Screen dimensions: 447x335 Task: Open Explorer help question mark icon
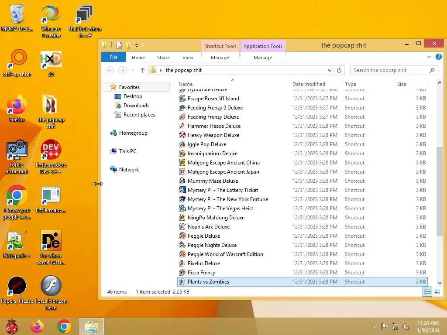(438, 57)
